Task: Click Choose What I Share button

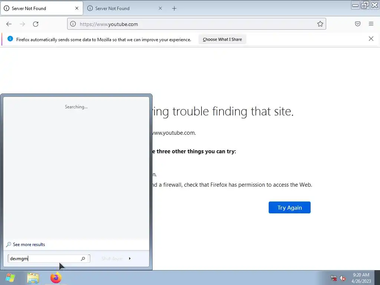Action: tap(222, 39)
